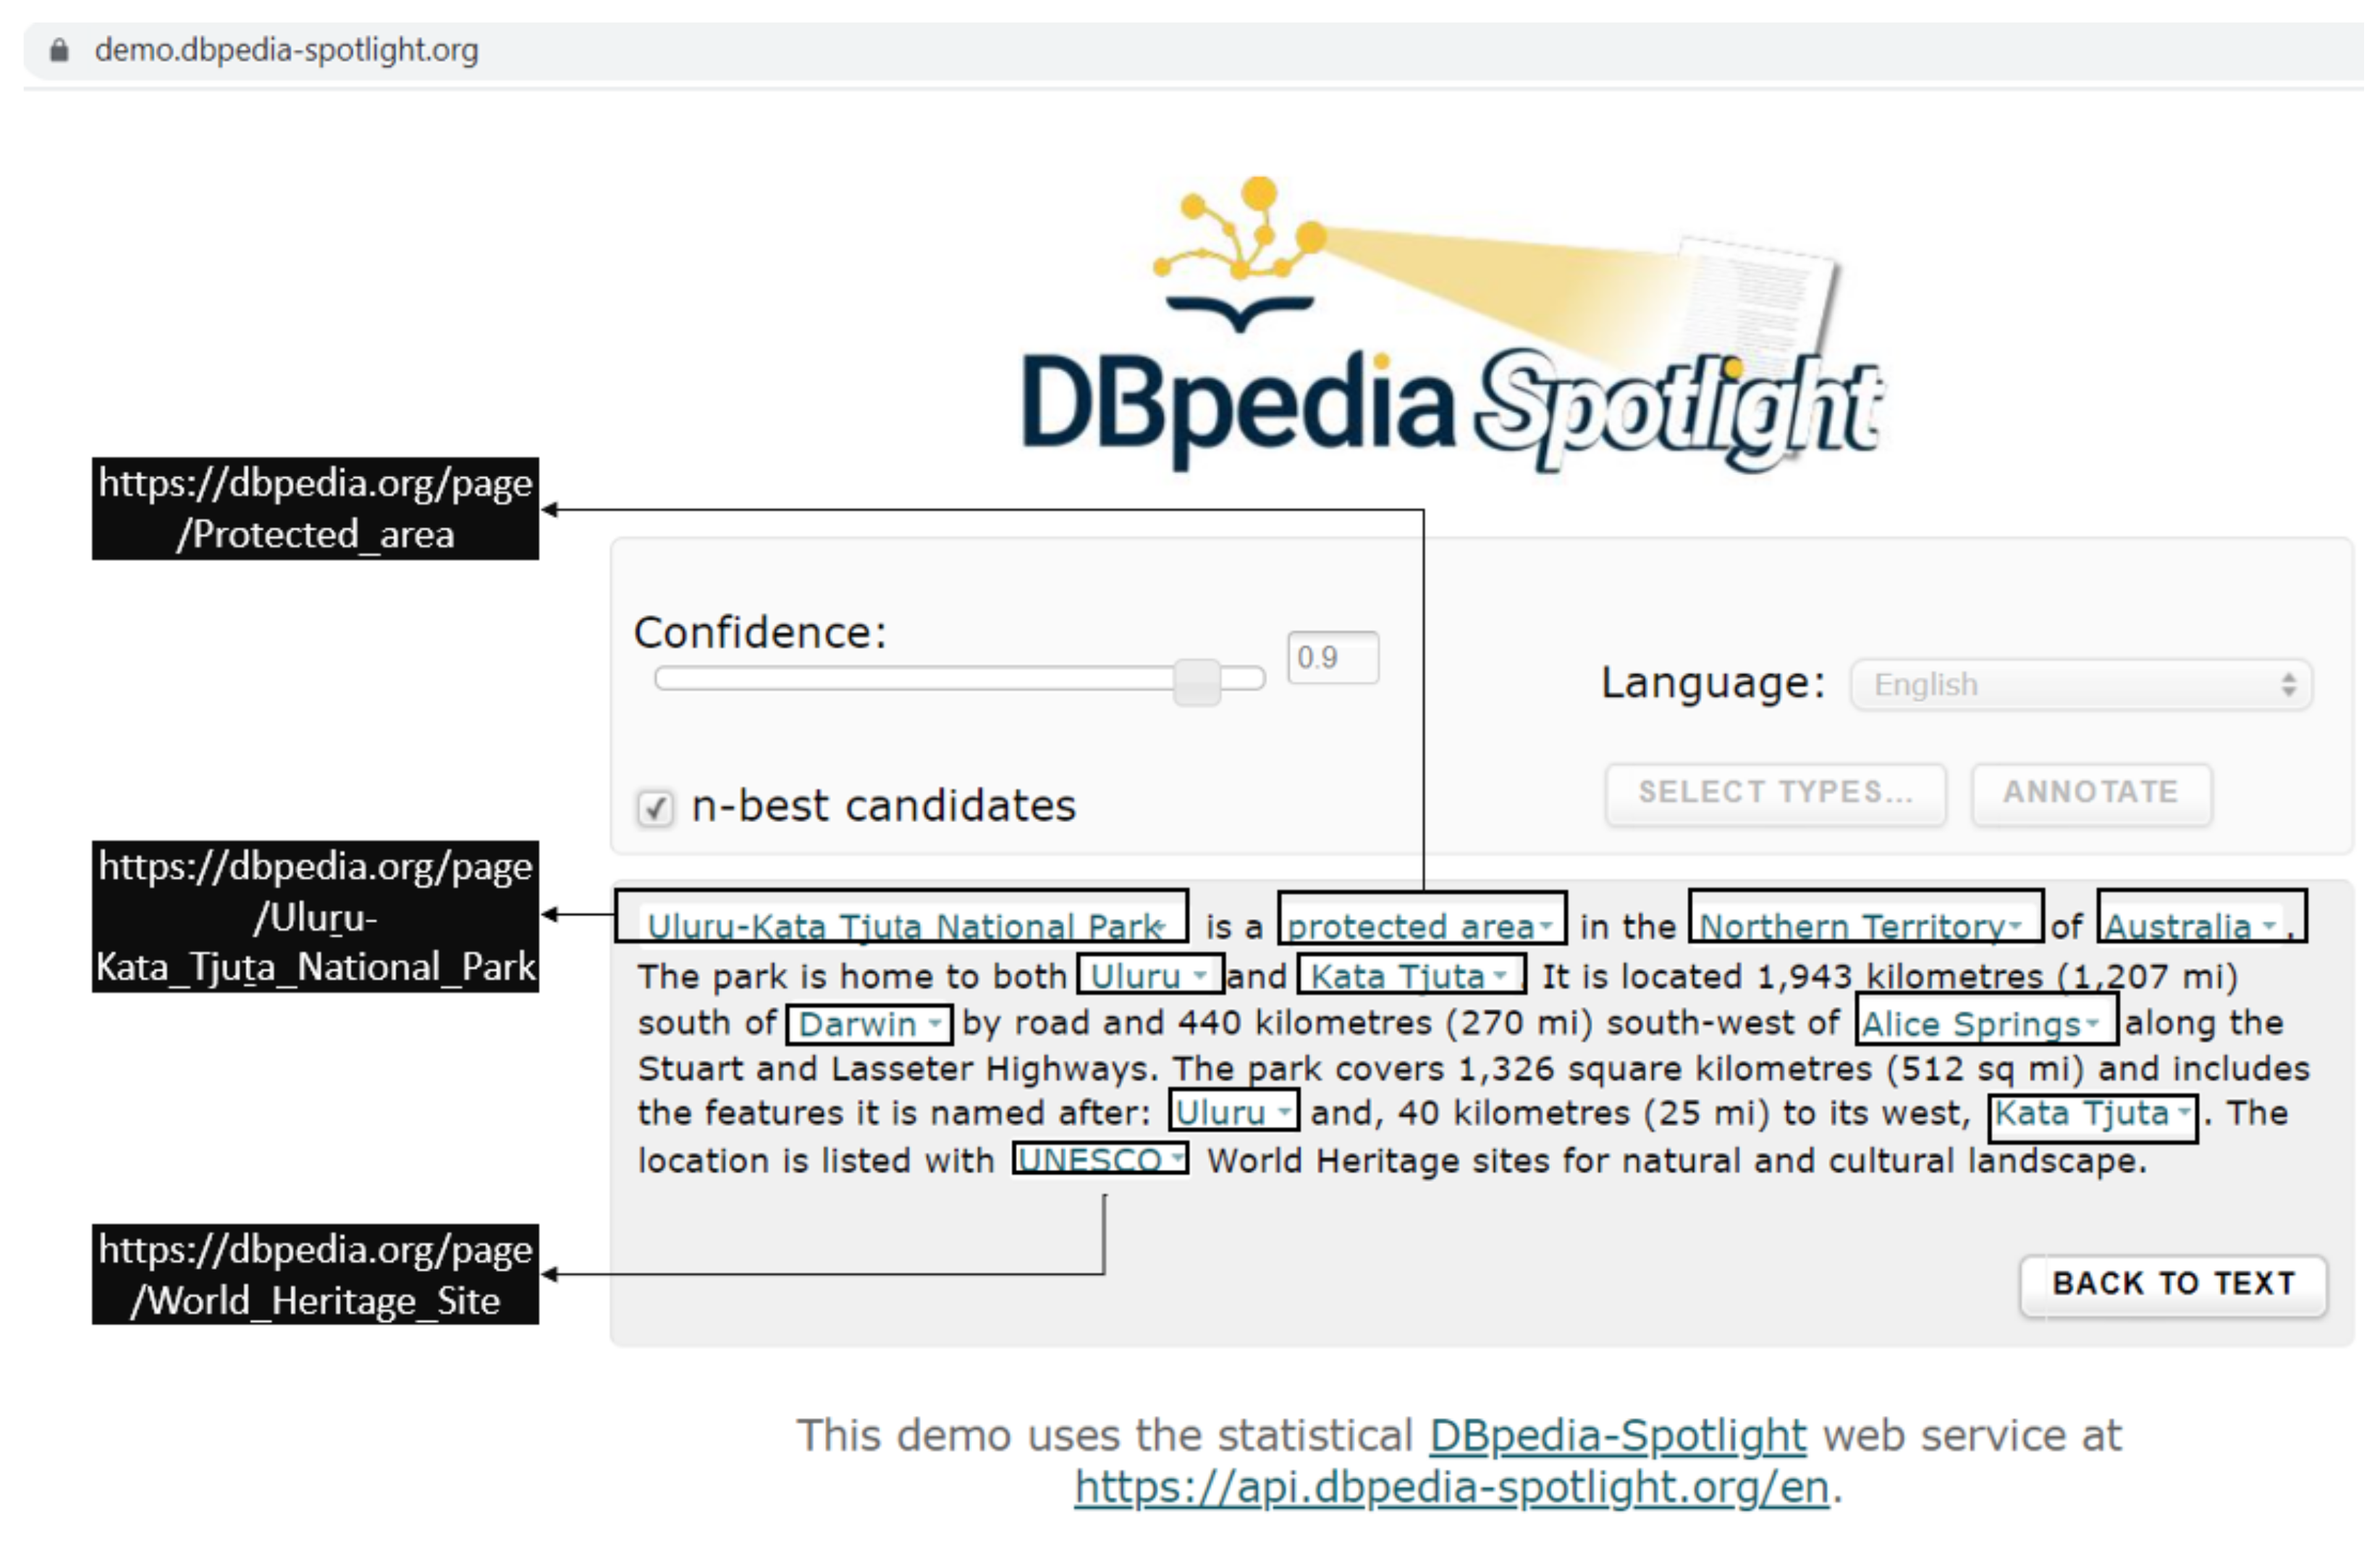
Task: Open the DBpedia-Spotlight link in the footer
Action: pyautogui.click(x=1617, y=1436)
